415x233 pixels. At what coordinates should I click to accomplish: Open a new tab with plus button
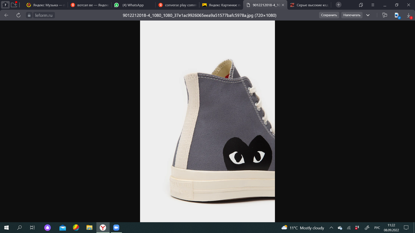click(338, 5)
